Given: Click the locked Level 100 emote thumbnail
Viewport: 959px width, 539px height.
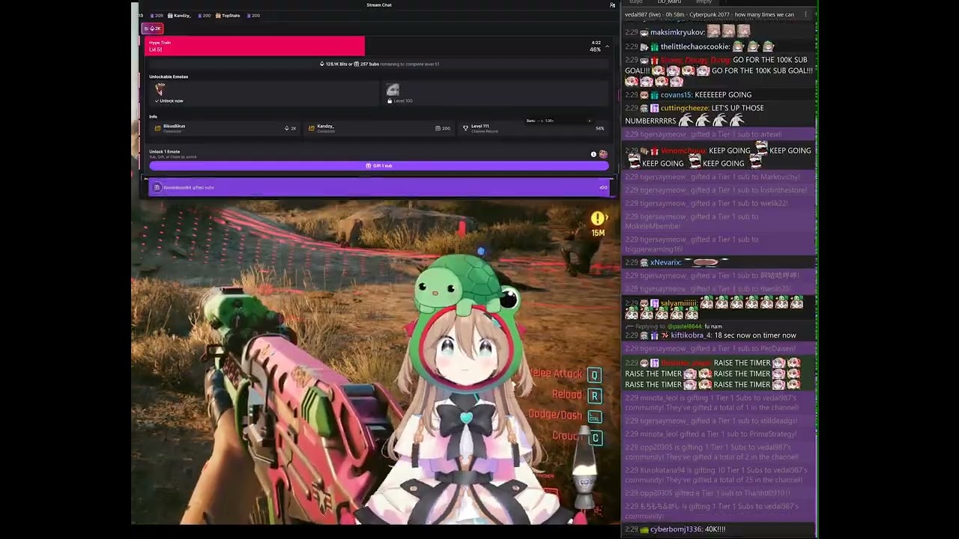Looking at the screenshot, I should 393,90.
